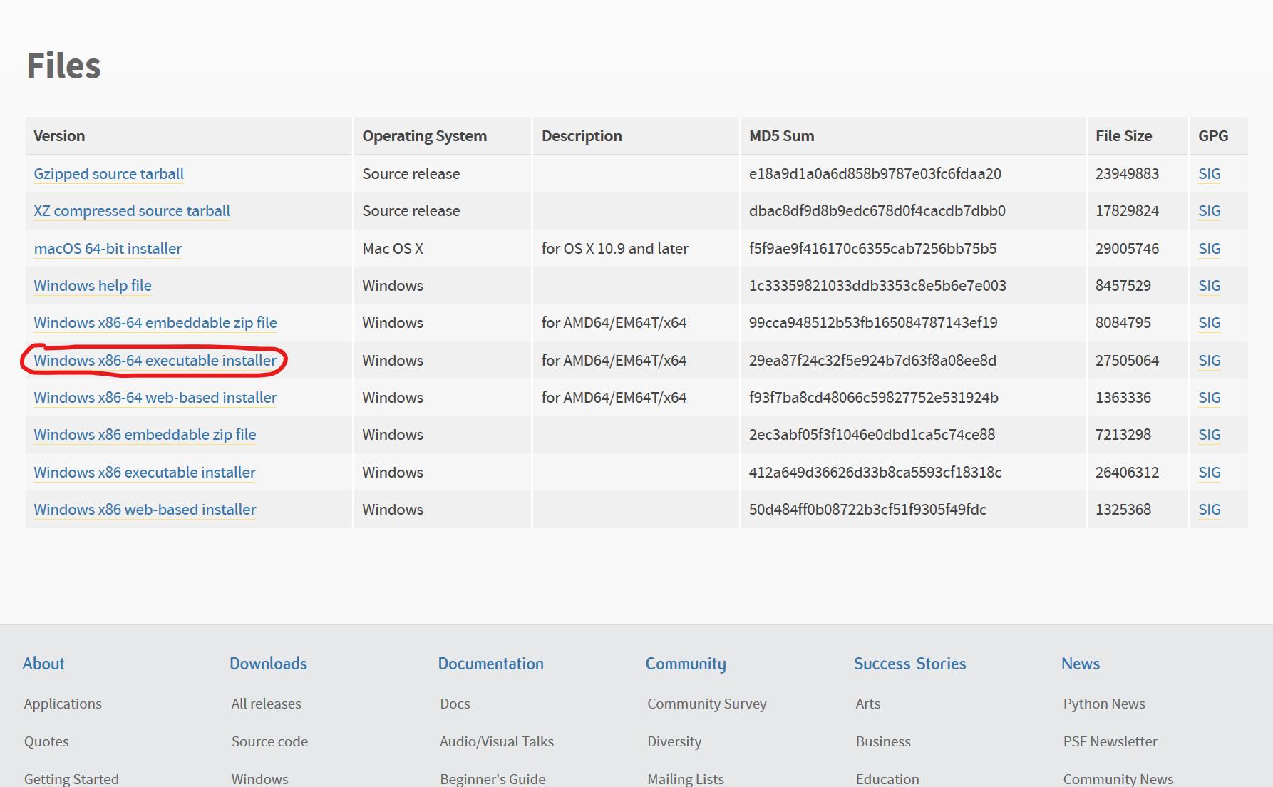The height and width of the screenshot is (787, 1273).
Task: Click the macOS 64-bit installer link
Action: point(108,249)
